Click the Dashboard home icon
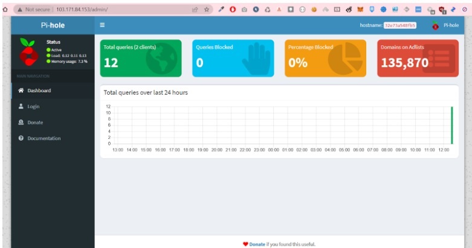This screenshot has height=248, width=472. tap(21, 90)
